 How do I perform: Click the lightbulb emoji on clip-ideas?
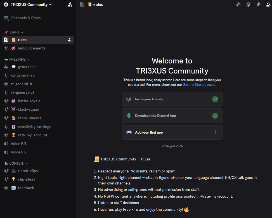13,179
